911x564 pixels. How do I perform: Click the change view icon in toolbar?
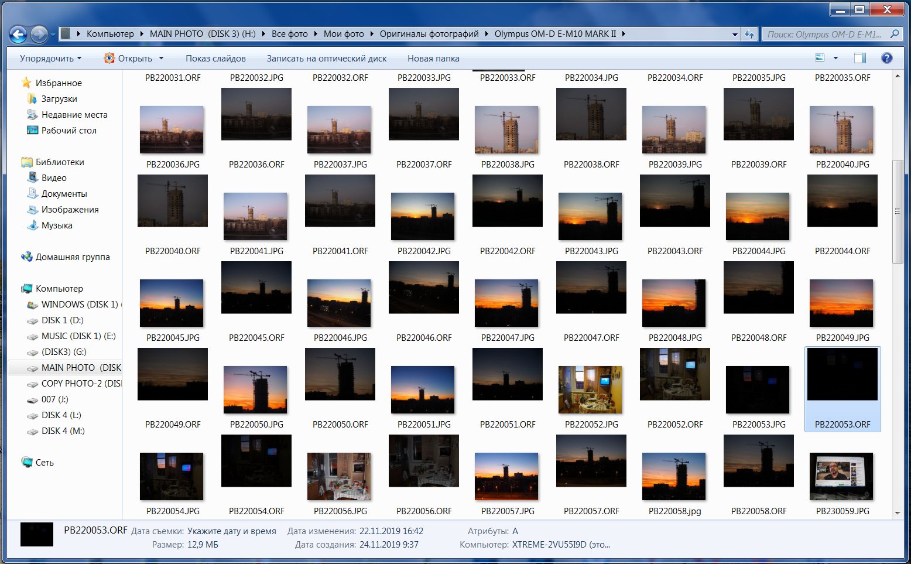820,58
